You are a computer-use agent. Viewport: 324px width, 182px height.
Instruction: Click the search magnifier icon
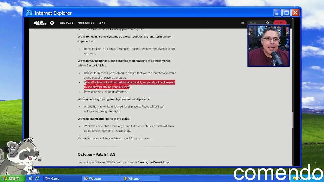click(268, 23)
